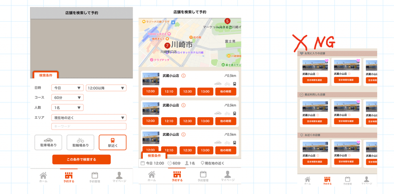394x194 pixels.
Task: Click 空き時間を確認 on second 最近利用した店舗 card
Action: [x=347, y=121]
